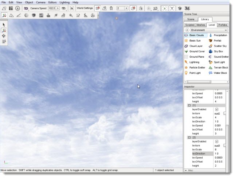Open the camera type icon dropdown
The height and width of the screenshot is (178, 235).
[26, 8]
